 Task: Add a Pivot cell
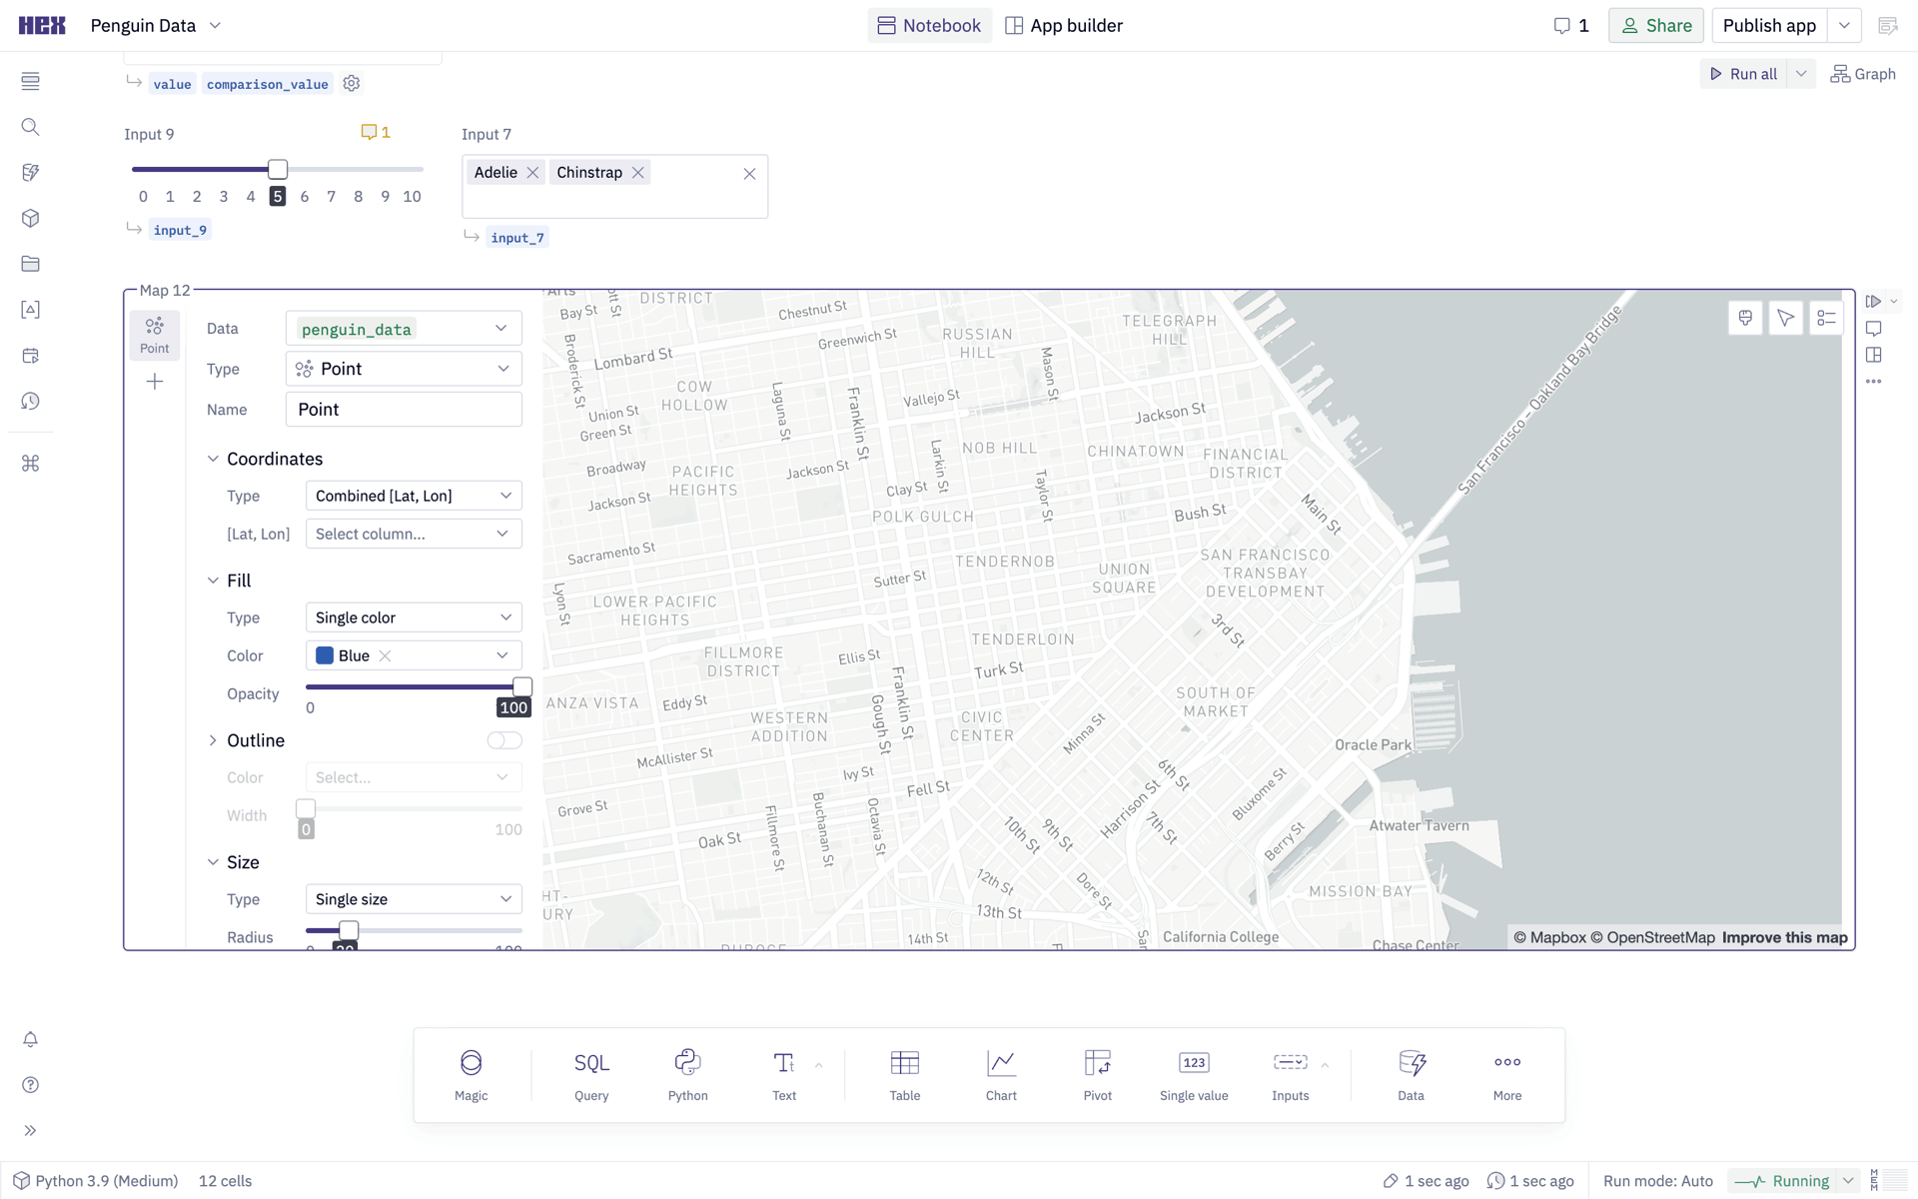pos(1097,1075)
